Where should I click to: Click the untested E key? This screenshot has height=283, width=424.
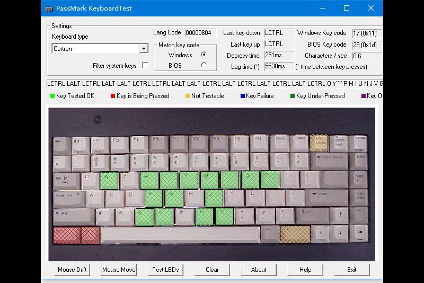point(129,181)
